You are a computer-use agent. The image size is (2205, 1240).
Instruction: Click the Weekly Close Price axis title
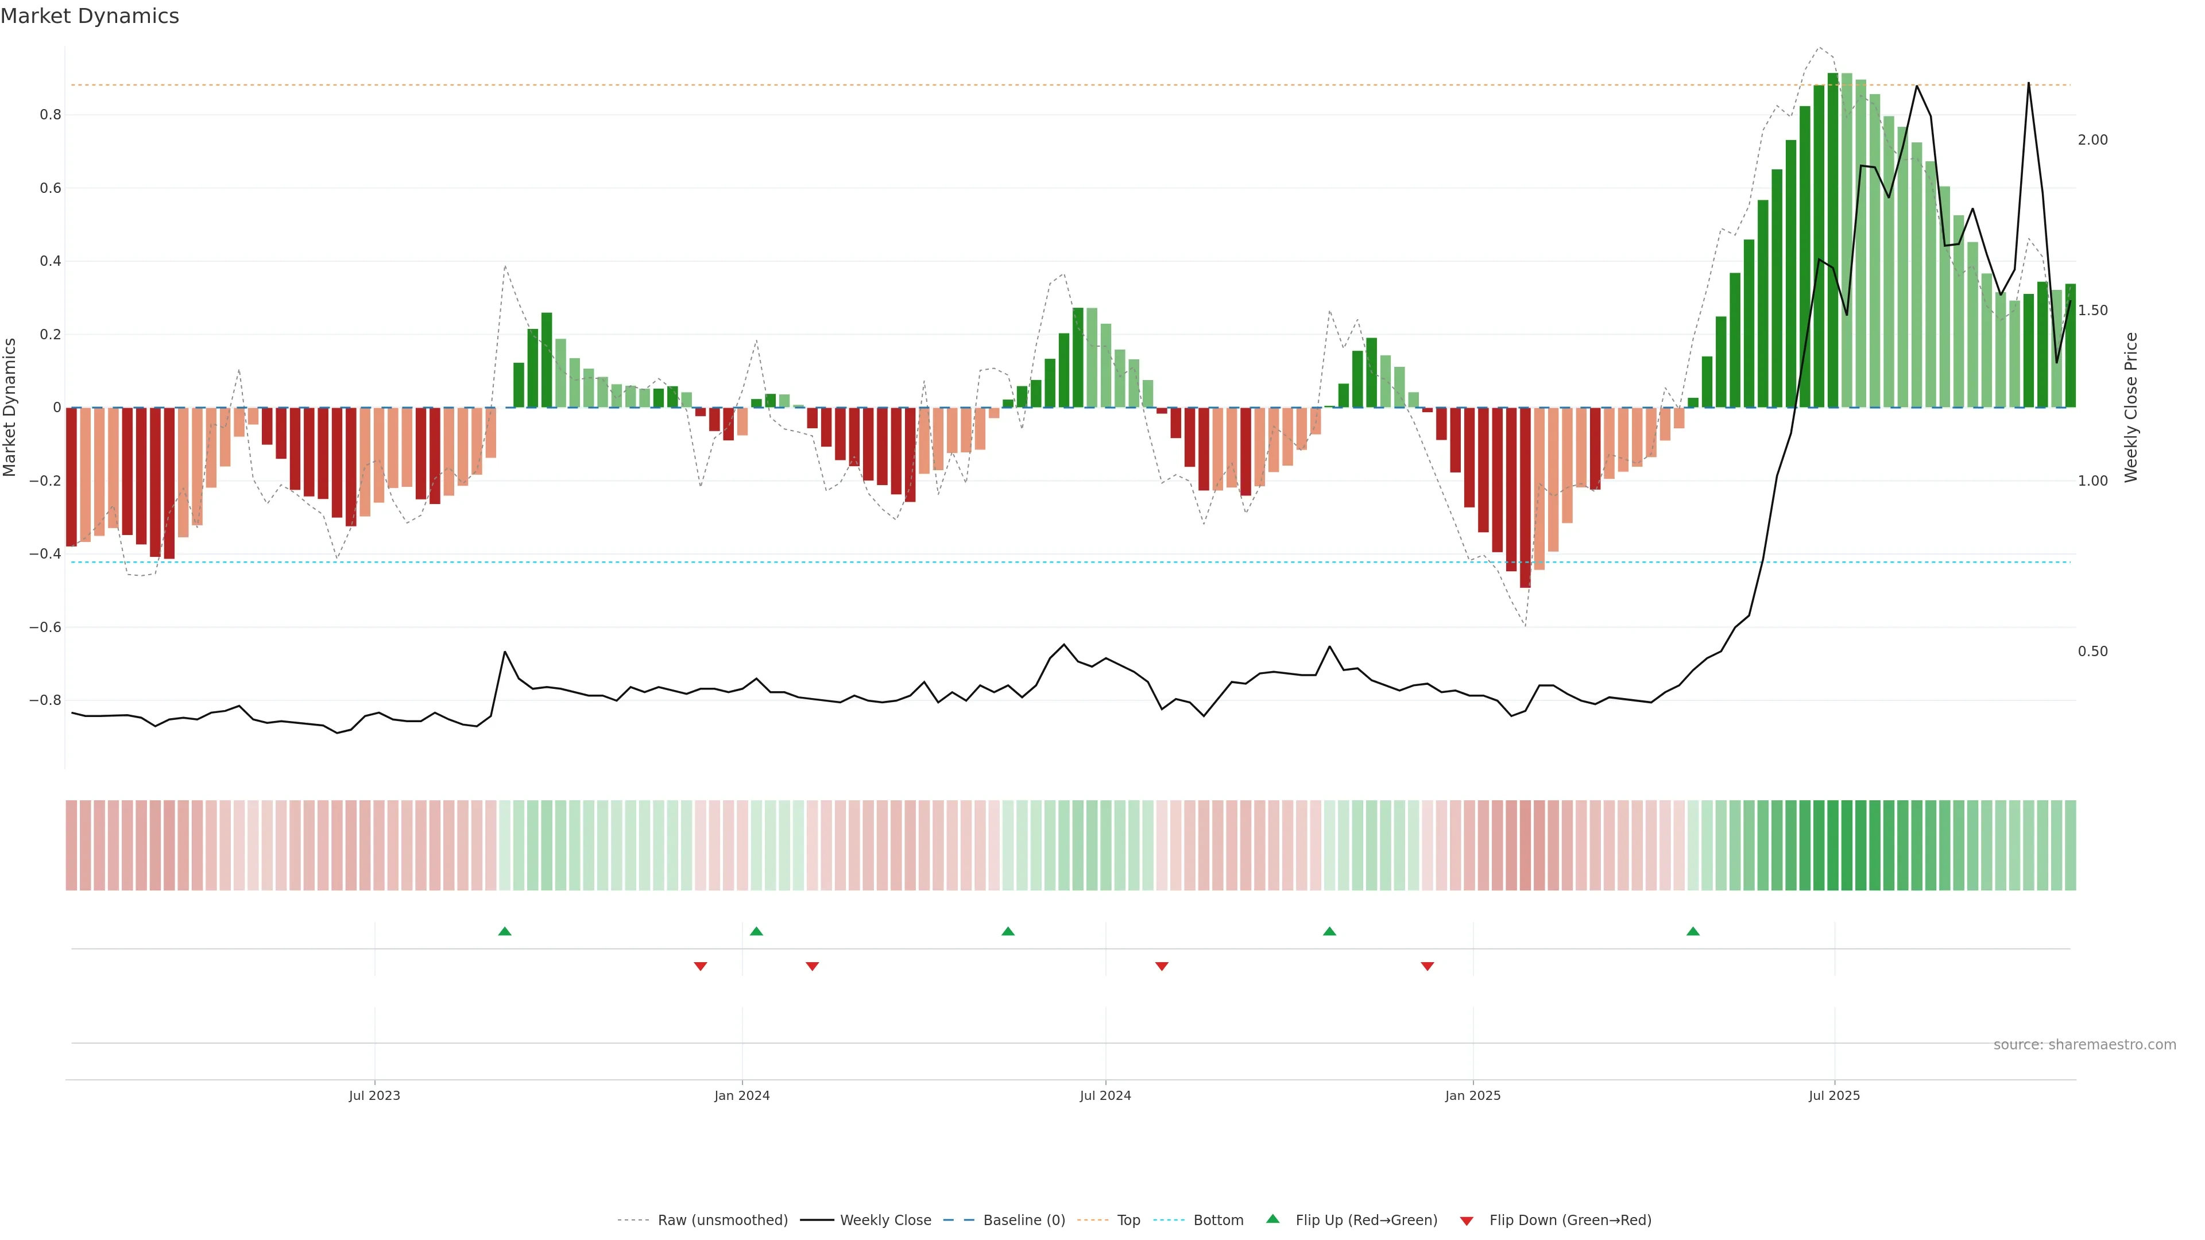tap(2130, 408)
